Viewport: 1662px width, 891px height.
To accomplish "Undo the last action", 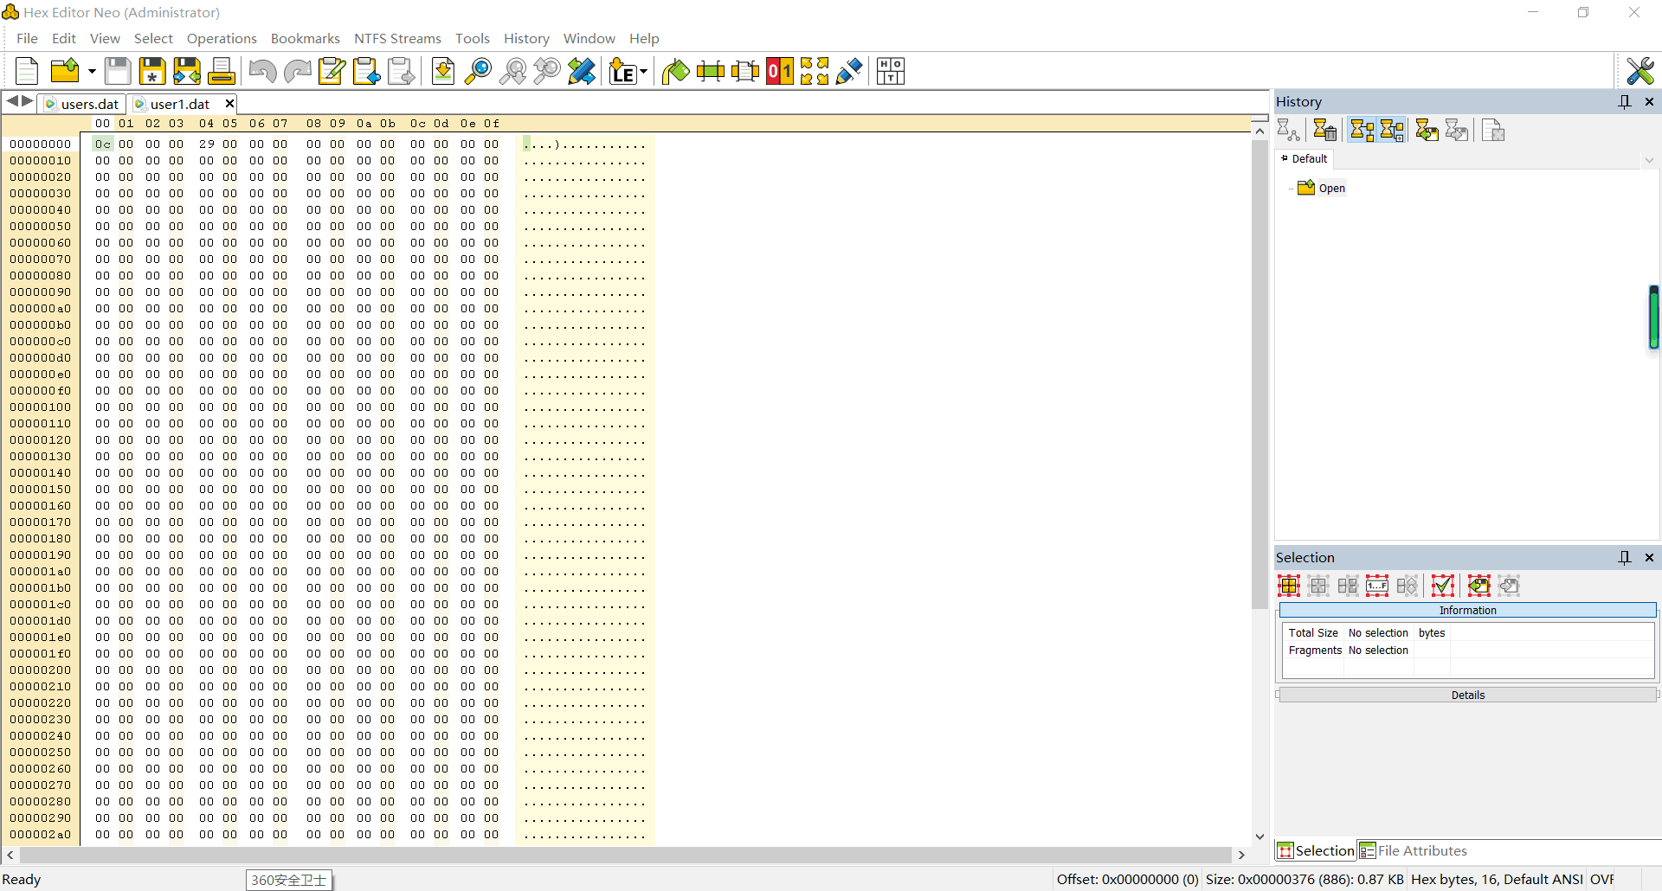I will (262, 71).
